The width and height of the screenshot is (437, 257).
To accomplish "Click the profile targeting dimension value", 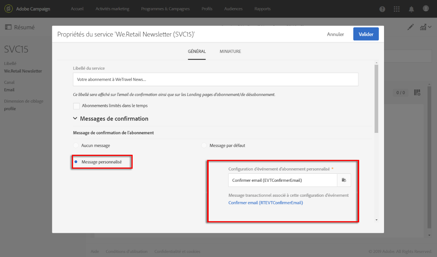I will [10, 108].
